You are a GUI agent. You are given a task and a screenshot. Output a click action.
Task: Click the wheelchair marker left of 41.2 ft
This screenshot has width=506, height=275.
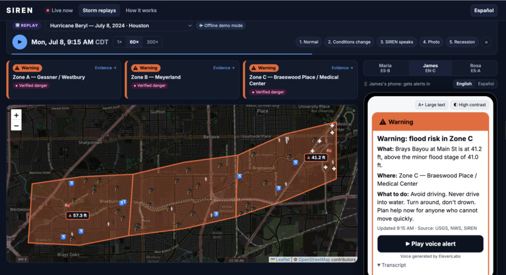(x=295, y=163)
